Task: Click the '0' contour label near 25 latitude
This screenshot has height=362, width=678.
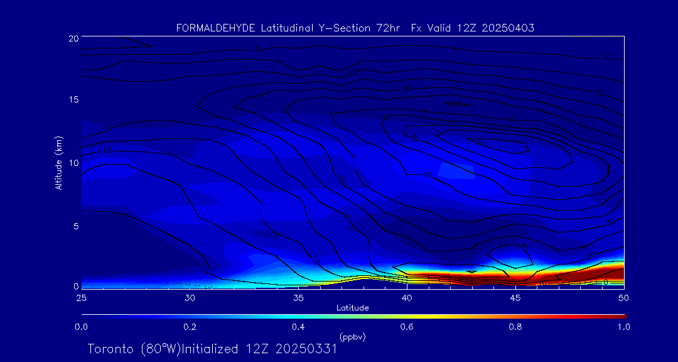Action: click(90, 211)
